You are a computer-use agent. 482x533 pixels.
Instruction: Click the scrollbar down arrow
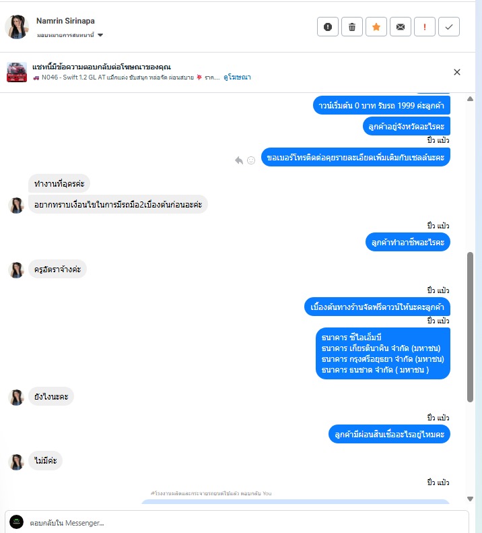pyautogui.click(x=470, y=499)
